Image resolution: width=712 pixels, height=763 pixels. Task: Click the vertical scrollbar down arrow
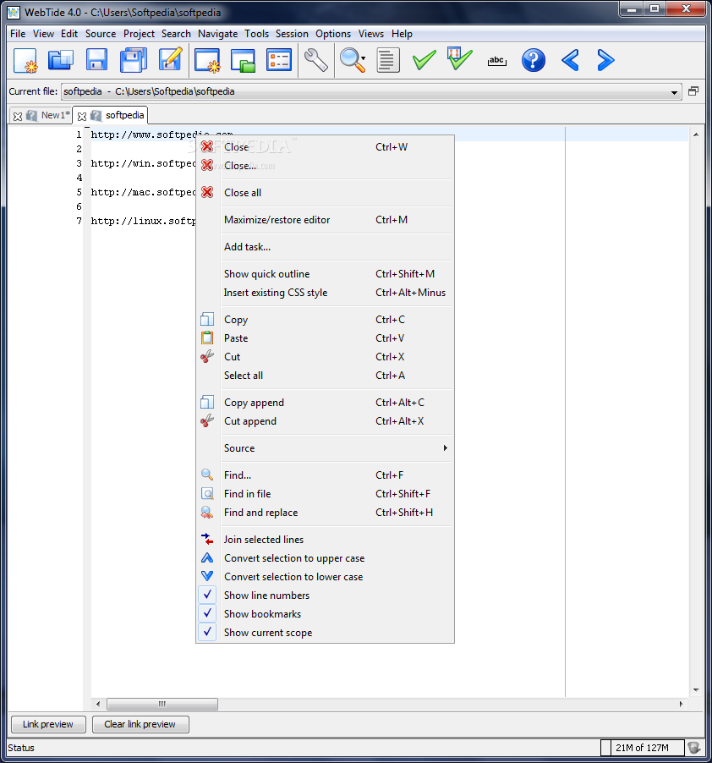(x=696, y=689)
